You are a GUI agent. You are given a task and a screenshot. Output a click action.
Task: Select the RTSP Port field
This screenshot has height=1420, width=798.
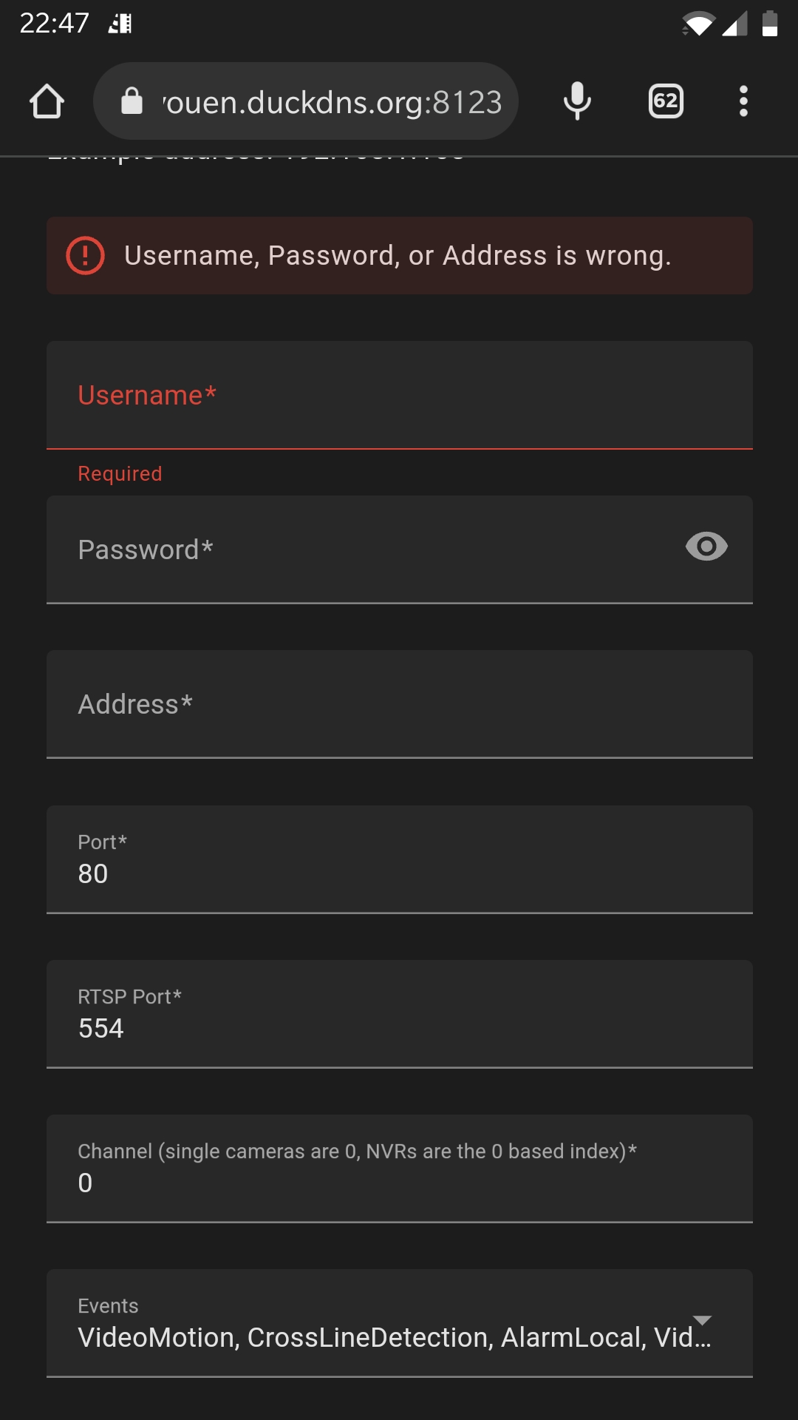400,1014
